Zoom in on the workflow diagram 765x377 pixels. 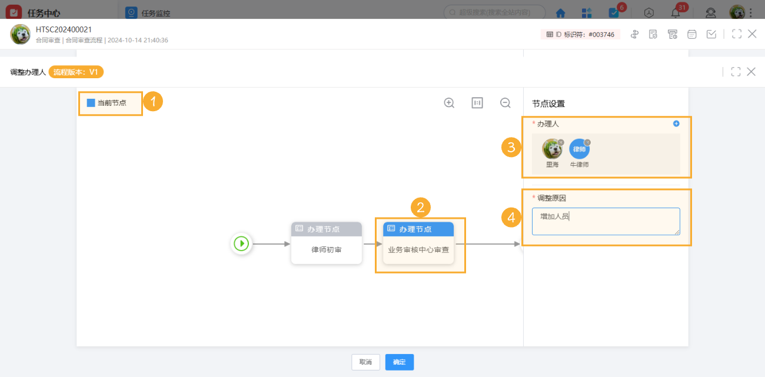(x=449, y=102)
